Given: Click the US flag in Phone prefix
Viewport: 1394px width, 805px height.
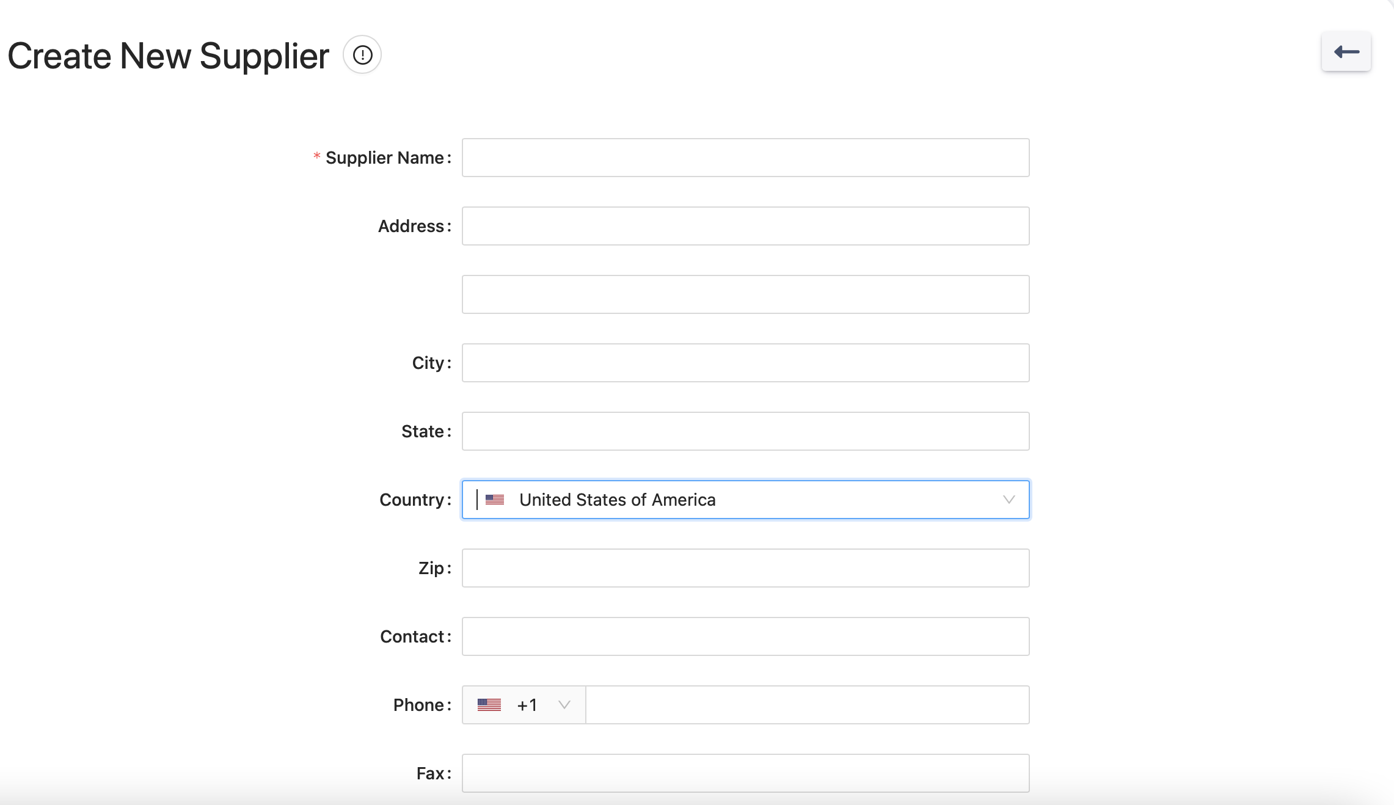Looking at the screenshot, I should click(x=489, y=705).
